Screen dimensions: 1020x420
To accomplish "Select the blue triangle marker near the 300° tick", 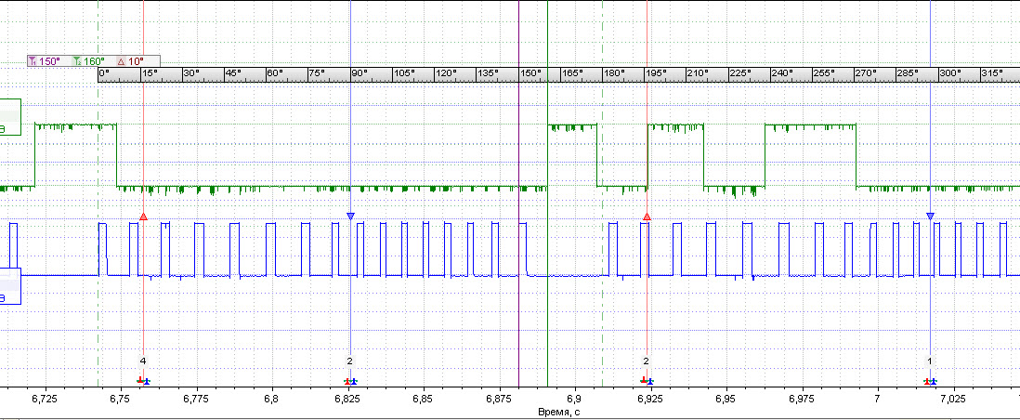I will (x=930, y=217).
